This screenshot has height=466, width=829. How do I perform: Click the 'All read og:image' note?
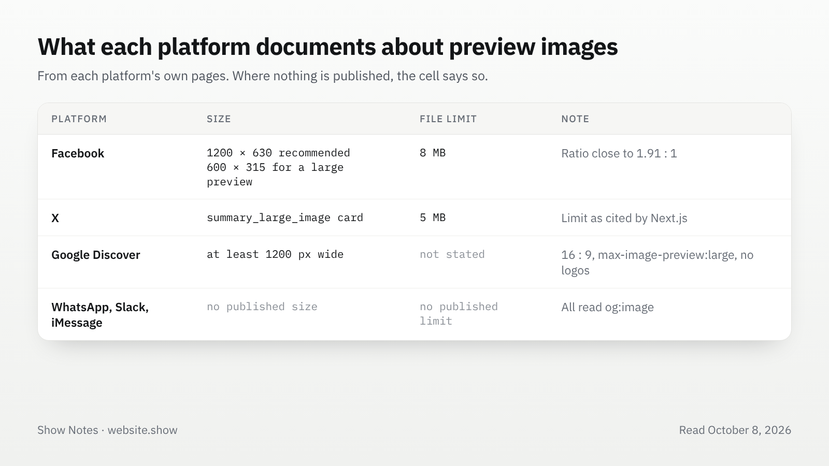(x=607, y=307)
